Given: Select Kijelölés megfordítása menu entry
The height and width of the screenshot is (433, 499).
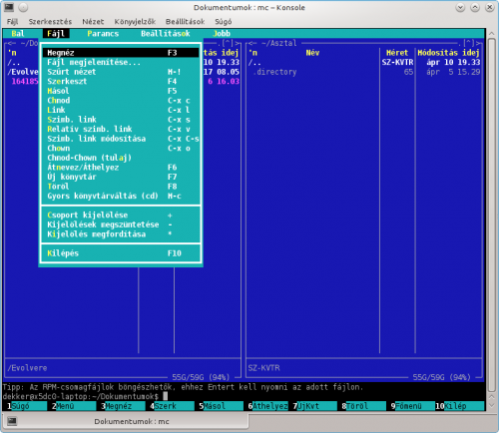Looking at the screenshot, I should (121, 234).
